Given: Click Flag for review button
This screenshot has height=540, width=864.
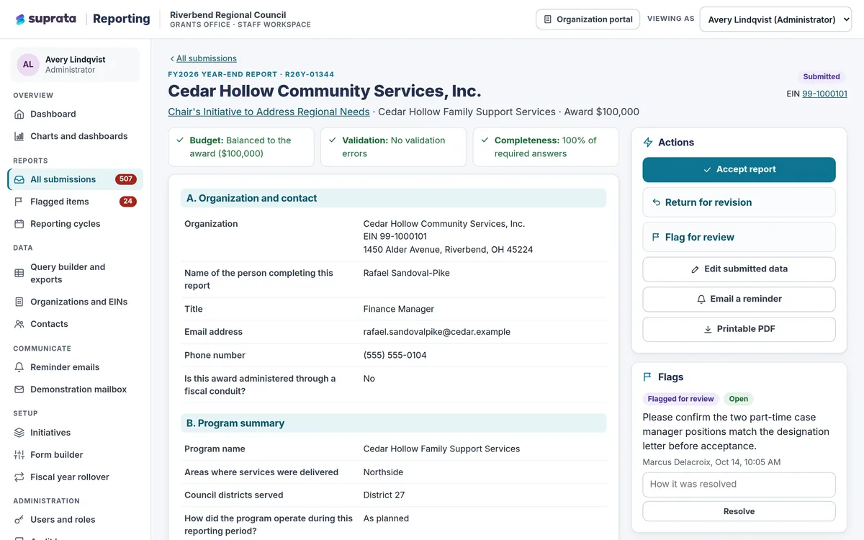Looking at the screenshot, I should pyautogui.click(x=739, y=238).
